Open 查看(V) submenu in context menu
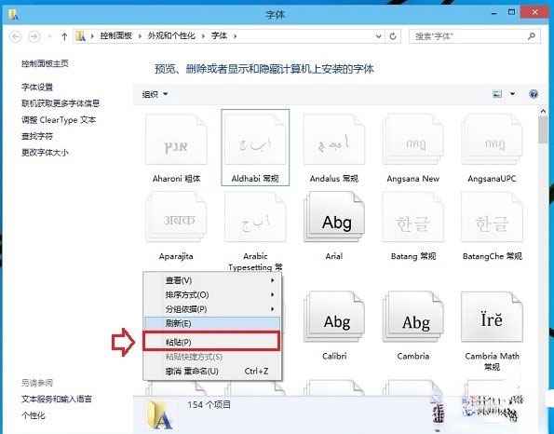Image resolution: width=554 pixels, height=434 pixels. [x=212, y=280]
